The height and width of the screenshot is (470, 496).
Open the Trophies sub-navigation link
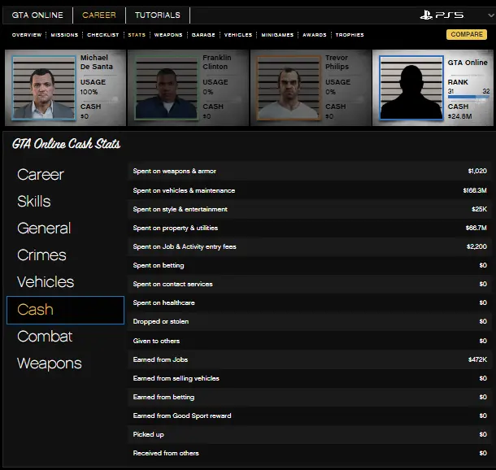(350, 35)
